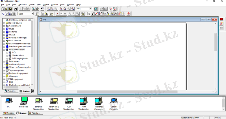This screenshot has height=119, width=226.
Task: Click the Open file folder icon
Action: [6, 9]
